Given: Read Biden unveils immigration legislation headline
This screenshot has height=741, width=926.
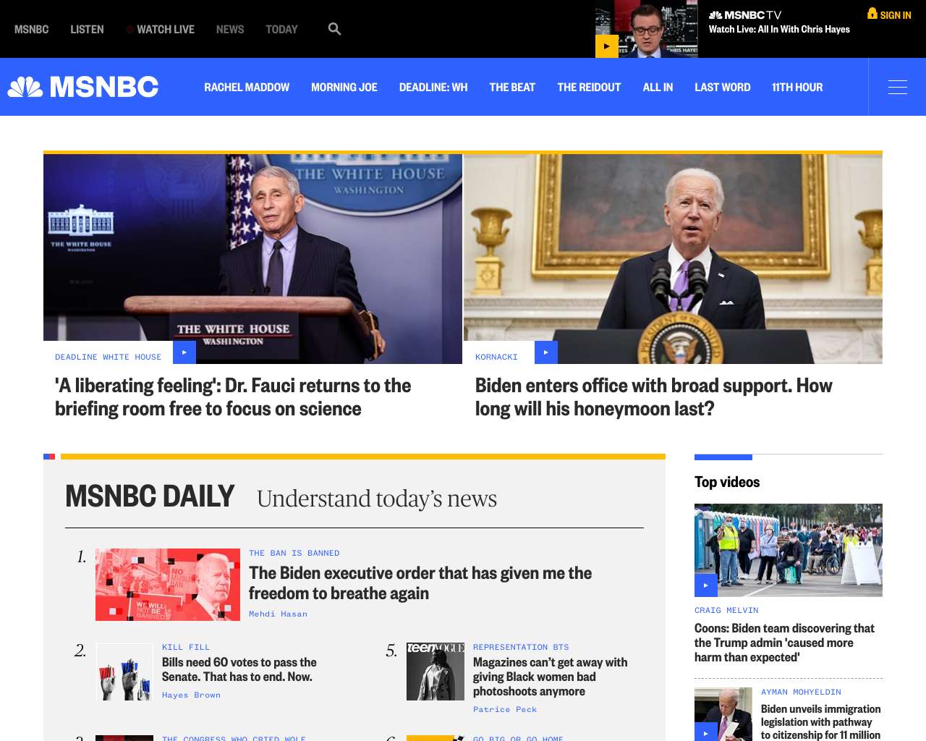Looking at the screenshot, I should coord(821,721).
